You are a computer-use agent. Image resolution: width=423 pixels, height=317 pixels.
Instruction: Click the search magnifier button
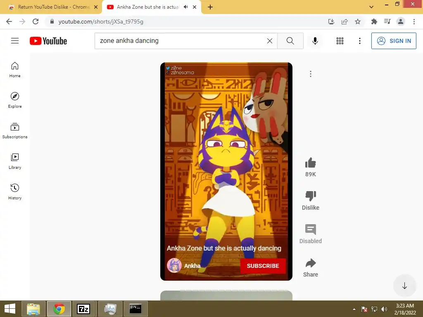tap(290, 41)
